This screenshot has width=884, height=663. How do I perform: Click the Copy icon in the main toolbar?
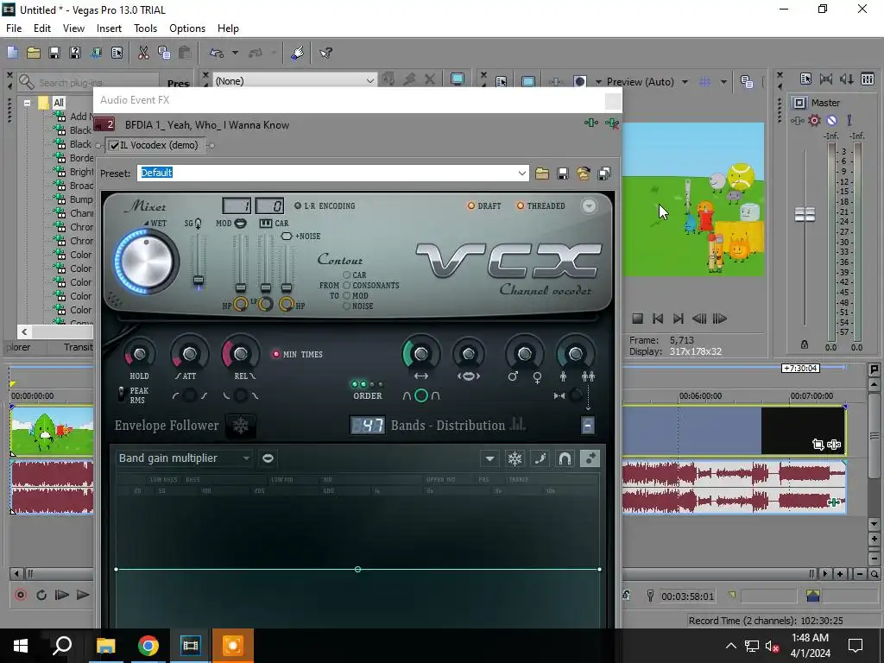click(x=164, y=53)
